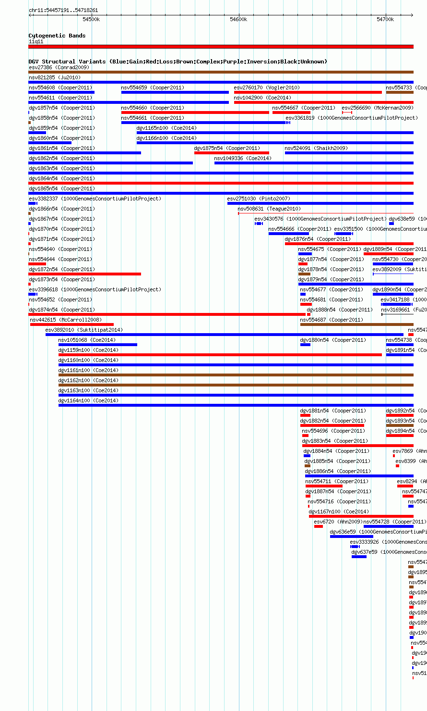
Task: Click nsv1051068 (Coe2014) label
Action: pyautogui.click(x=87, y=340)
